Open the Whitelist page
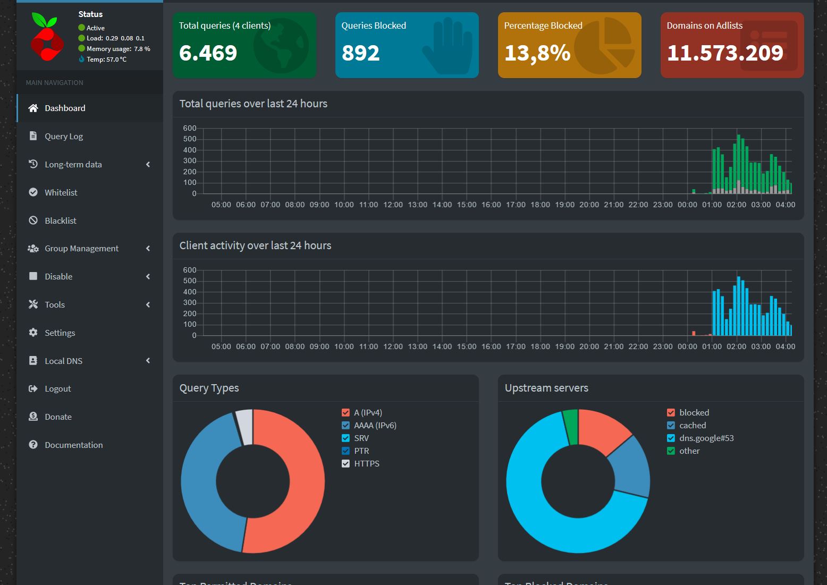The width and height of the screenshot is (827, 585). (x=90, y=192)
